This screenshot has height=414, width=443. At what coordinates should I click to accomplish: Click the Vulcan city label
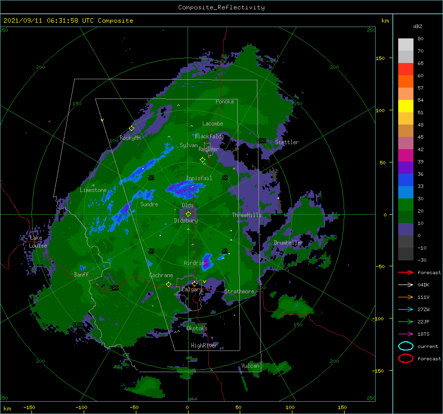coord(251,366)
